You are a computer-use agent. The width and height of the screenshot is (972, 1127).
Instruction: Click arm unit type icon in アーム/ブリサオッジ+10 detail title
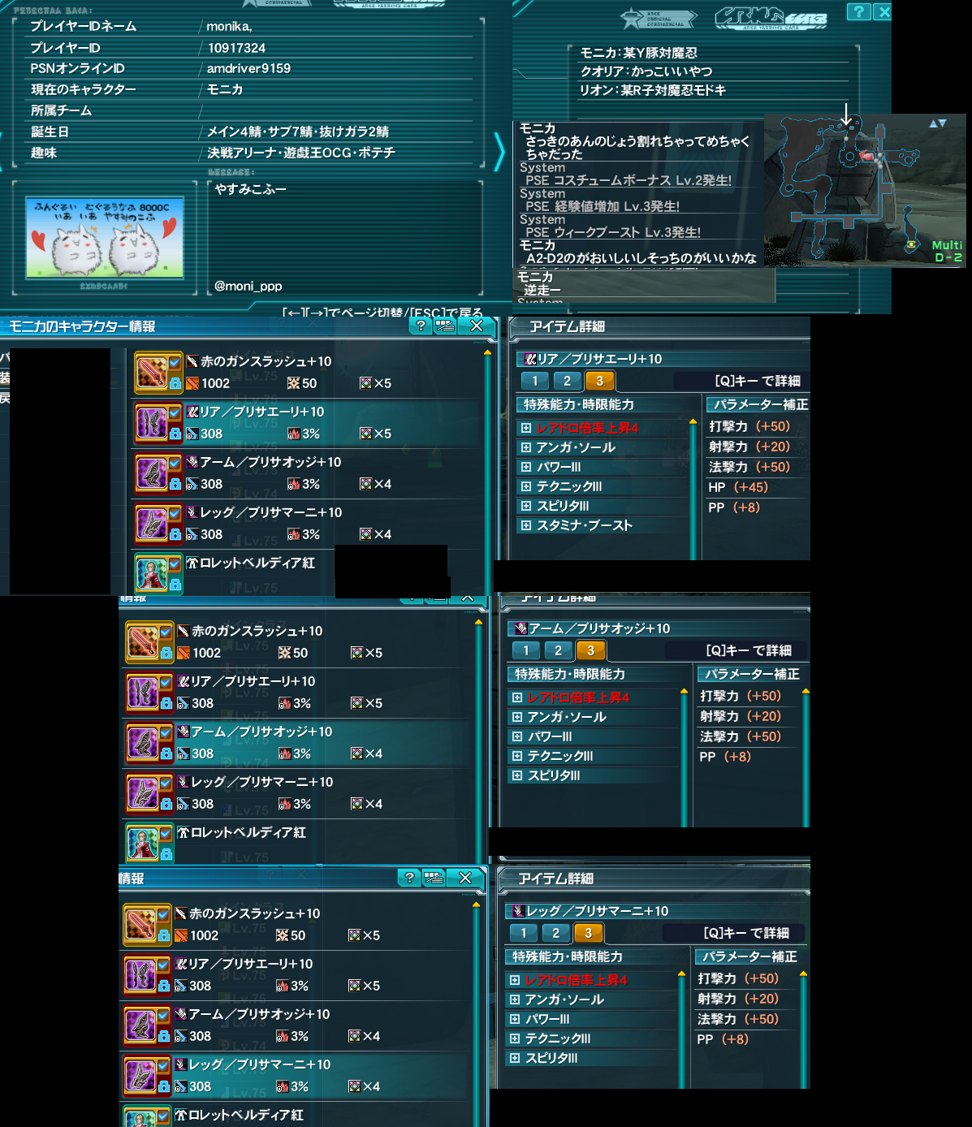point(521,628)
